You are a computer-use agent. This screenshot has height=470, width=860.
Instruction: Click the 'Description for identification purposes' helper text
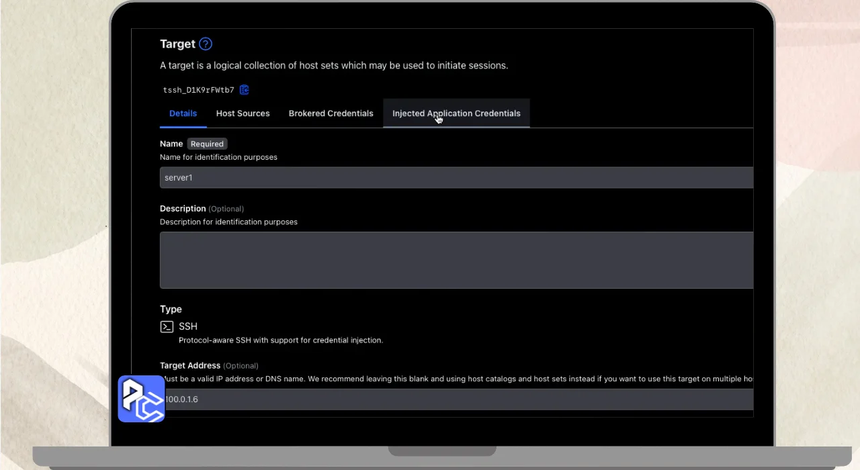228,222
